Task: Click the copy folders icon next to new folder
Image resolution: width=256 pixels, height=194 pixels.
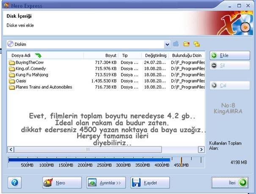Action: (197, 44)
